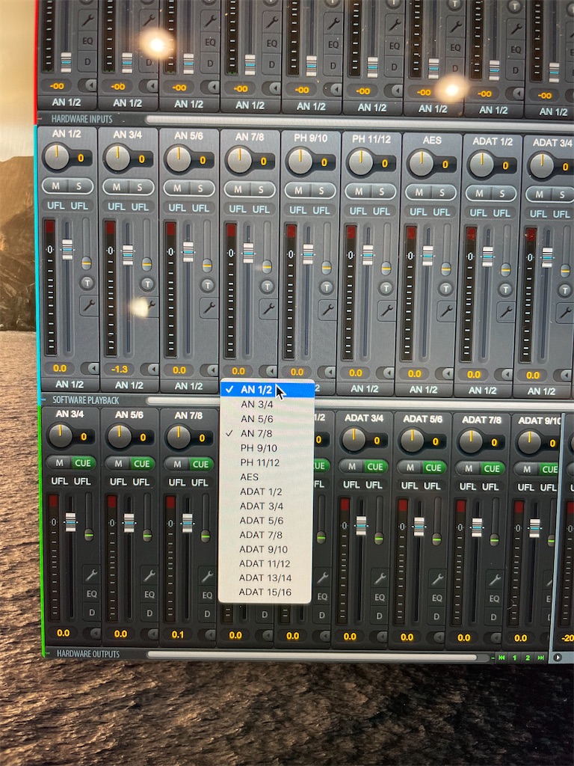Click the pan knob on hardware input AN 3/4
The height and width of the screenshot is (766, 574).
(x=117, y=159)
